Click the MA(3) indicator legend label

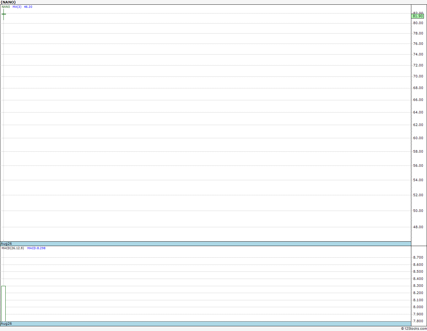(17, 7)
